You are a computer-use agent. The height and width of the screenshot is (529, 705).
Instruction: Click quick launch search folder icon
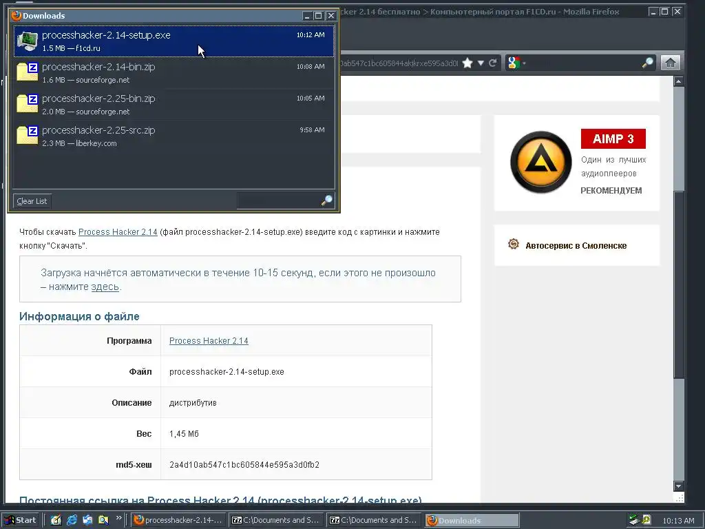tap(103, 520)
